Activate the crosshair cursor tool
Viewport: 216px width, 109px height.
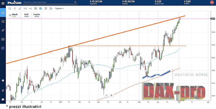[15, 8]
